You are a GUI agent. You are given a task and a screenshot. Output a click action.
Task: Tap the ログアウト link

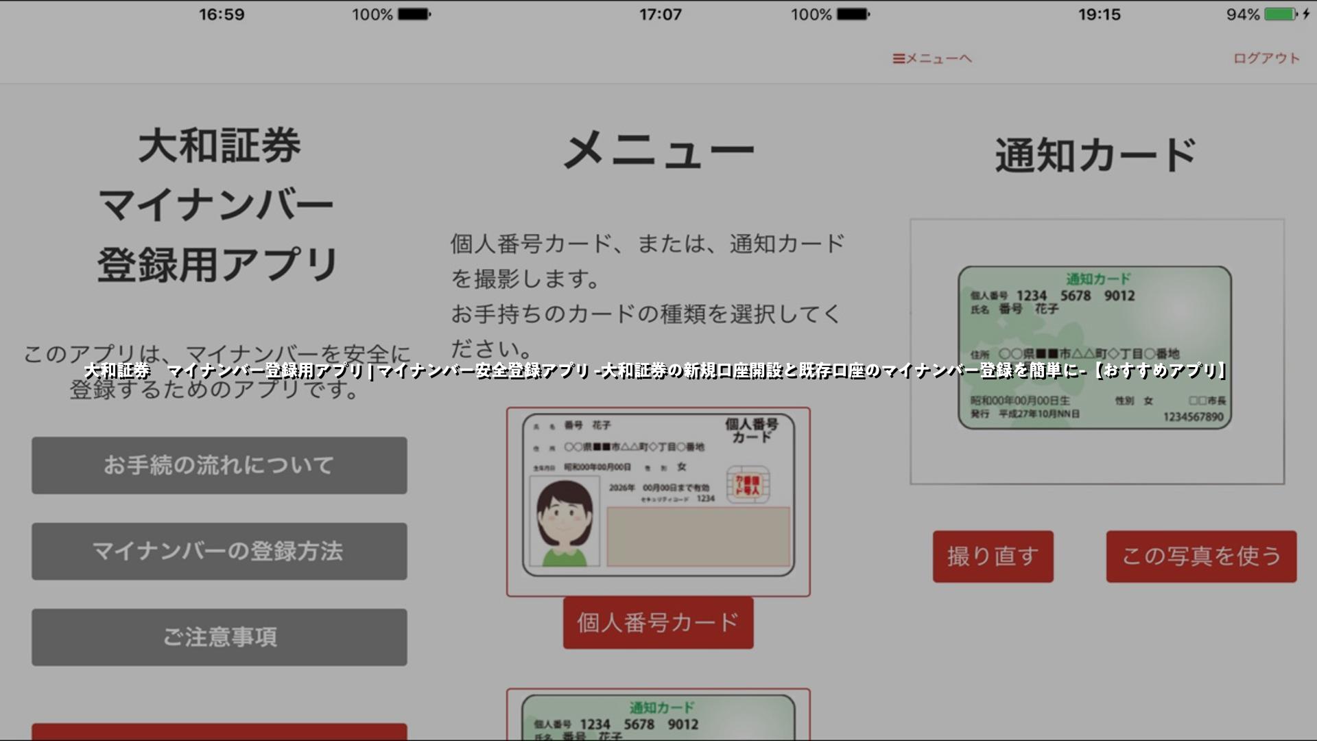(x=1266, y=58)
